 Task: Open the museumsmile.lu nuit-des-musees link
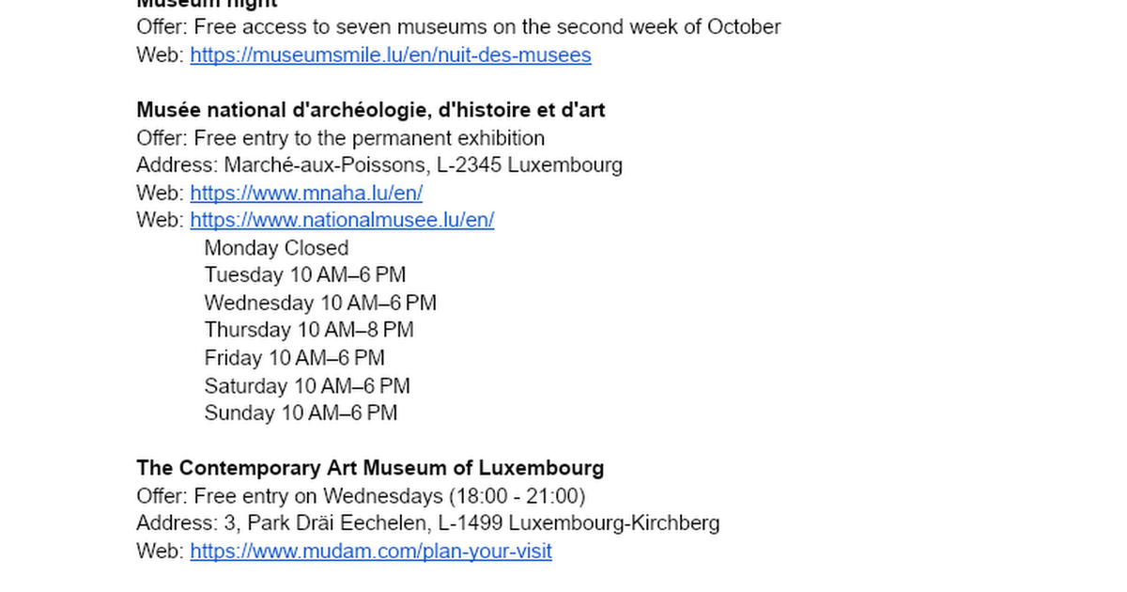390,55
